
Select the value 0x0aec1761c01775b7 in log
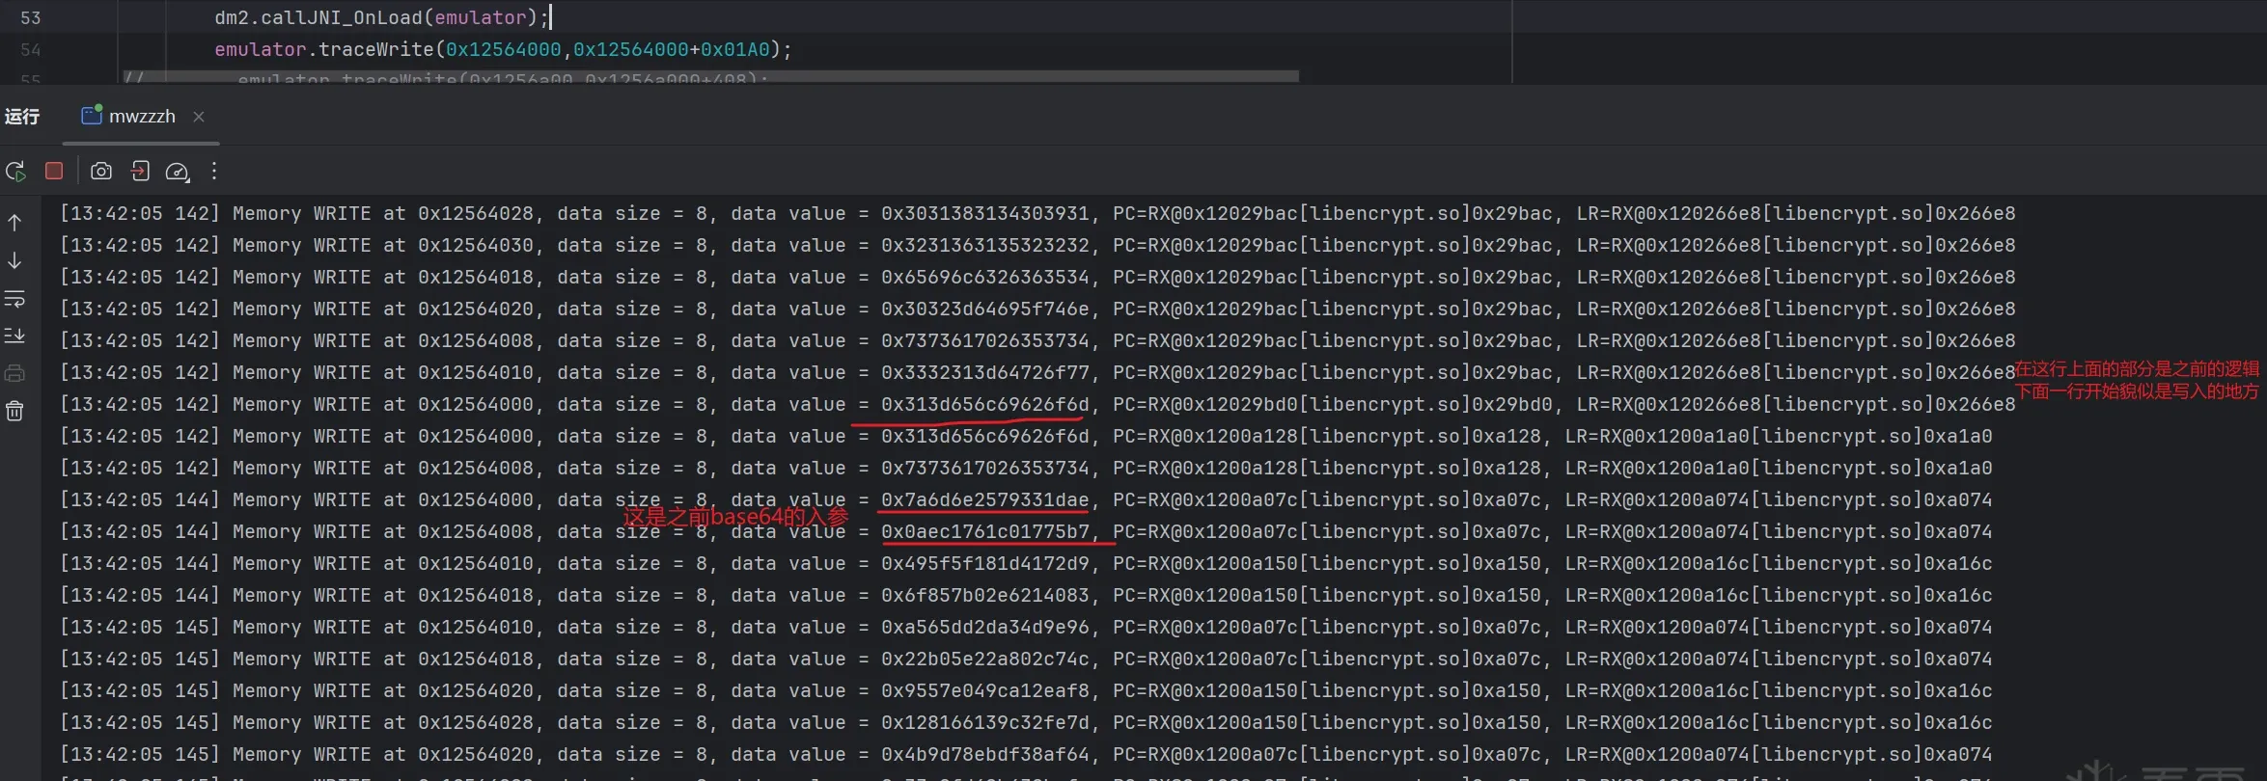pyautogui.click(x=984, y=531)
